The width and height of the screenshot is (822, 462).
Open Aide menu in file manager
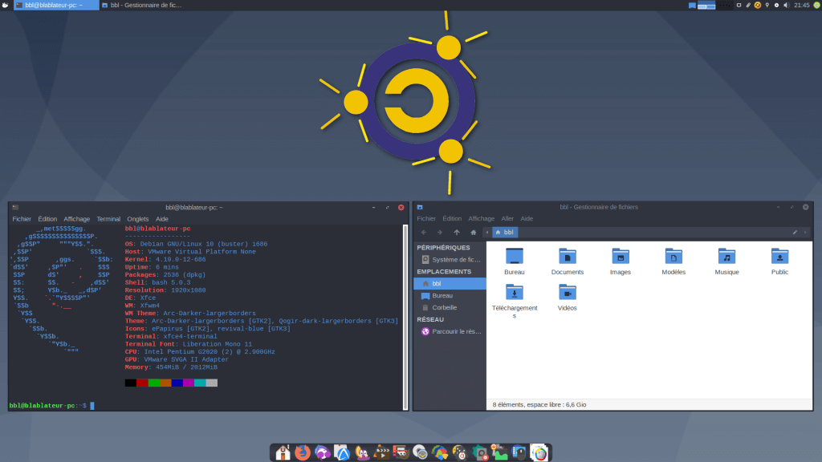[x=527, y=218]
